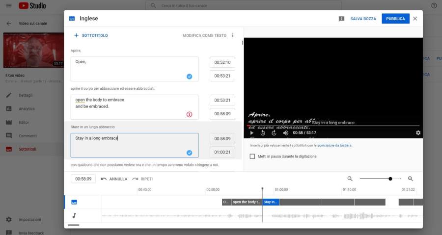Open the hamburger navigation menu
This screenshot has width=442, height=235.
tap(8, 6)
